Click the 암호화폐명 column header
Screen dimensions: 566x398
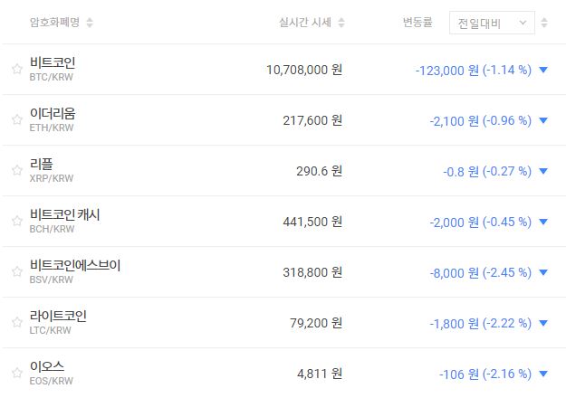point(55,23)
